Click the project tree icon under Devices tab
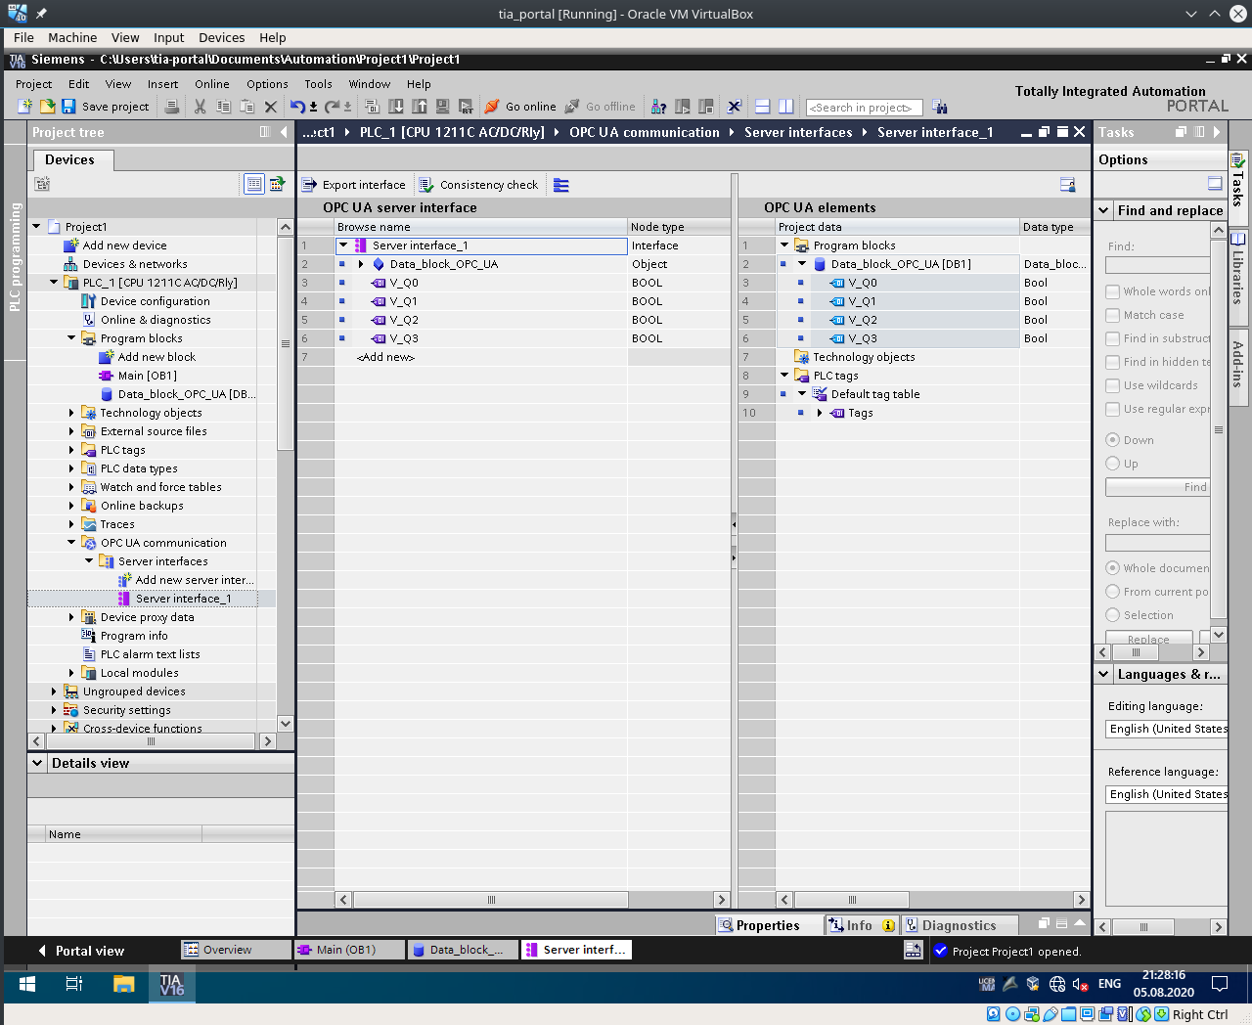This screenshot has width=1252, height=1025. point(42,183)
